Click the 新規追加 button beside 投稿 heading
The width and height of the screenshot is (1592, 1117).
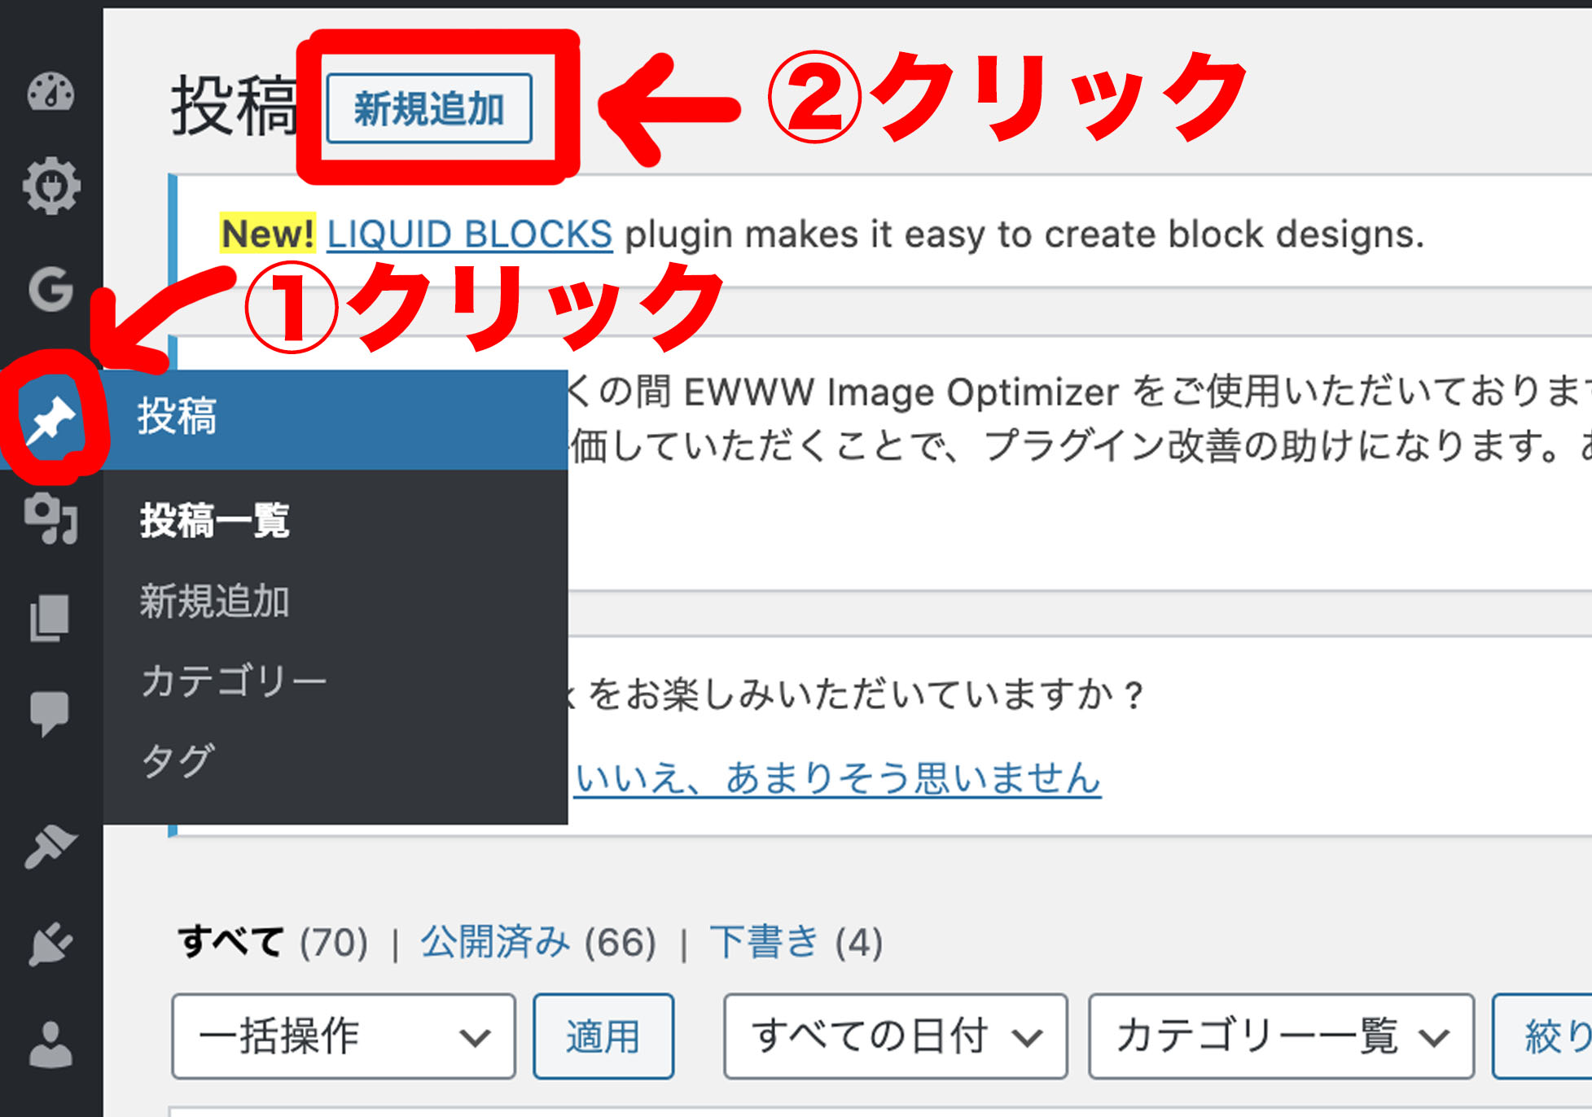click(x=429, y=109)
